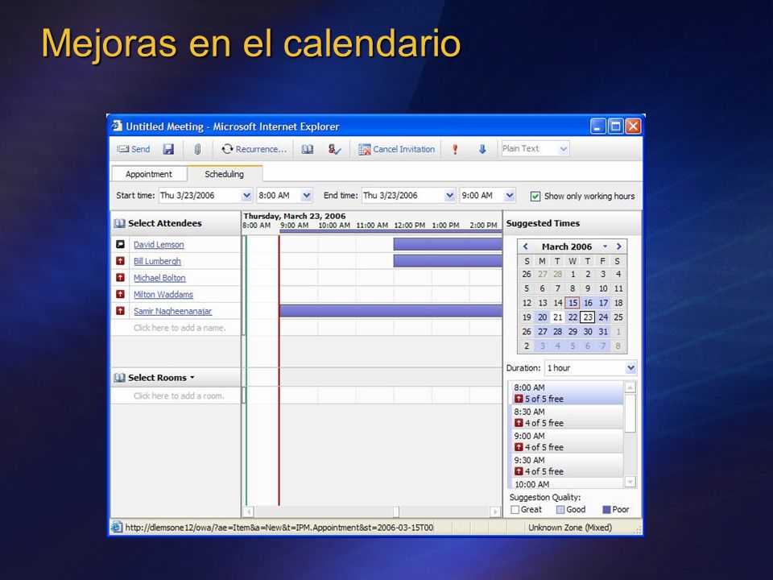
Task: Choose the 9:00 AM suggested time
Action: point(567,441)
